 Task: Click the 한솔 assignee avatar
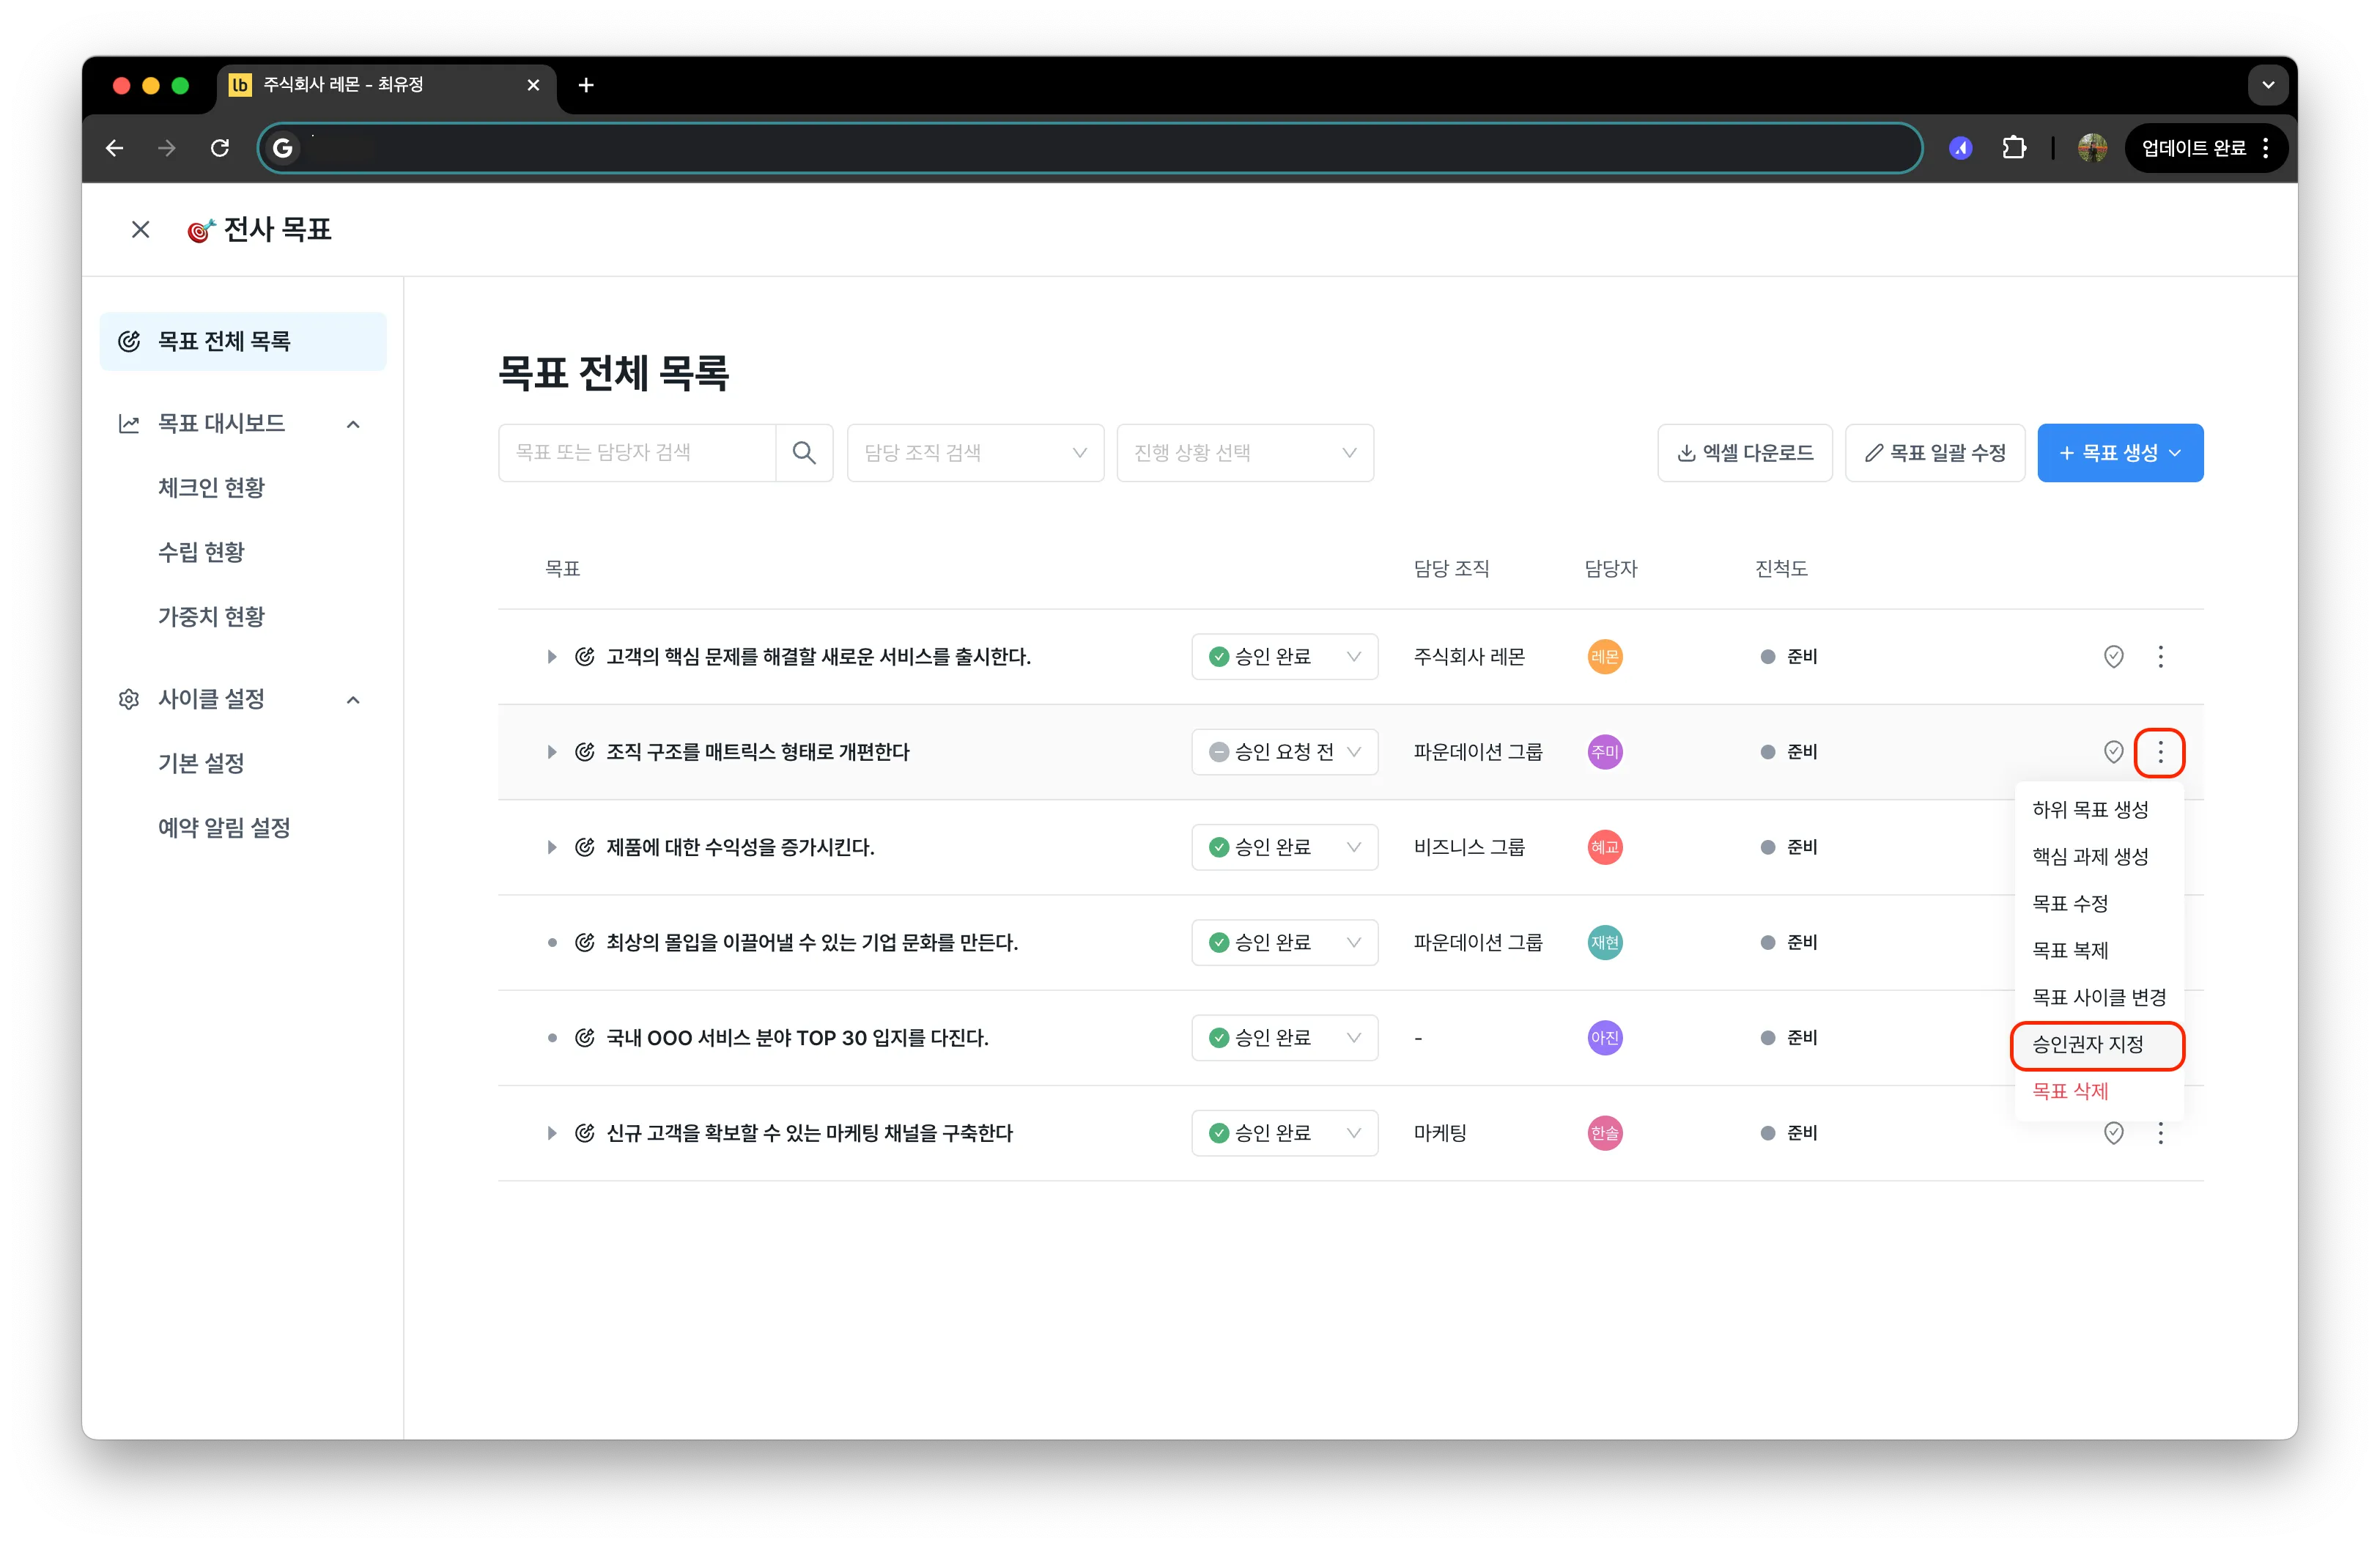(x=1604, y=1133)
